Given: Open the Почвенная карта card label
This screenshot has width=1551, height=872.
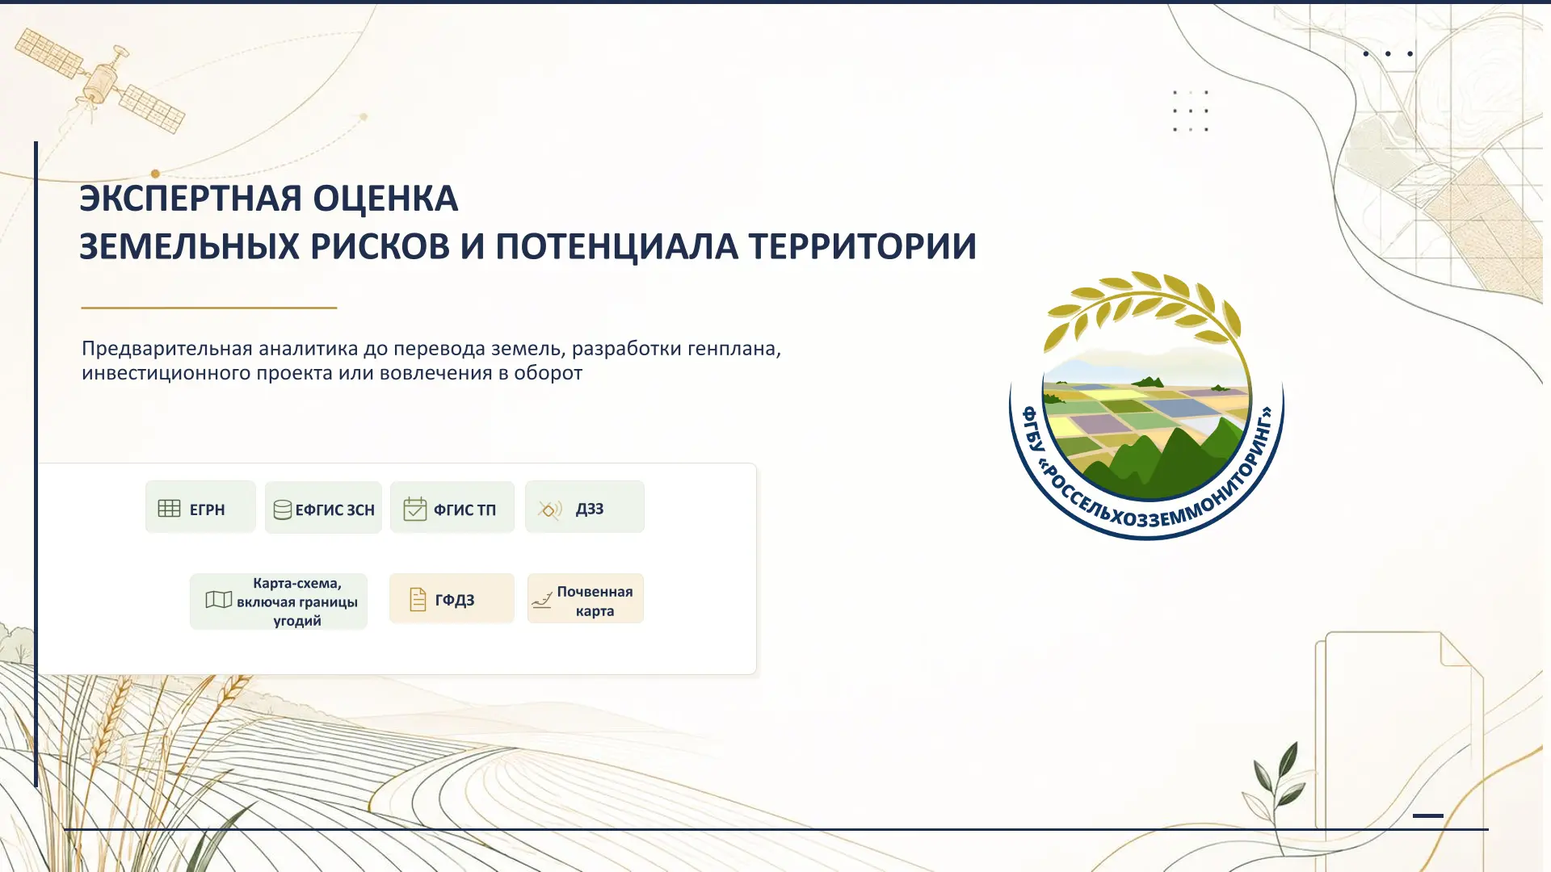Looking at the screenshot, I should 595,602.
